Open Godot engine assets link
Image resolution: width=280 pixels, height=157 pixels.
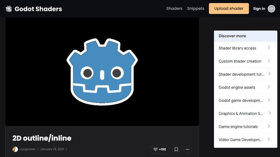[237, 87]
